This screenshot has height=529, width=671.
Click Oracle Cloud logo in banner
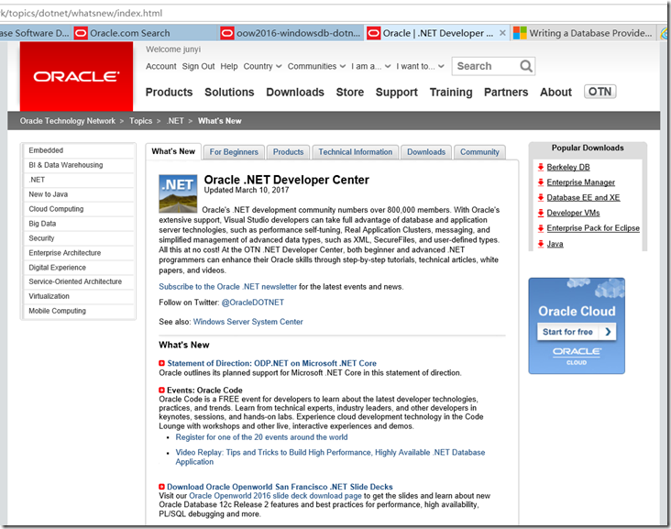click(x=577, y=356)
